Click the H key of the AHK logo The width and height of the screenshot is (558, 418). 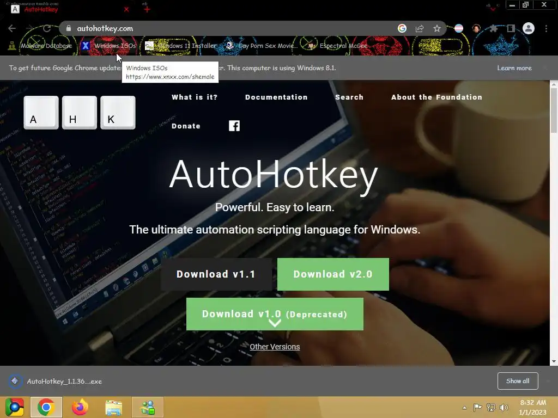pos(80,113)
